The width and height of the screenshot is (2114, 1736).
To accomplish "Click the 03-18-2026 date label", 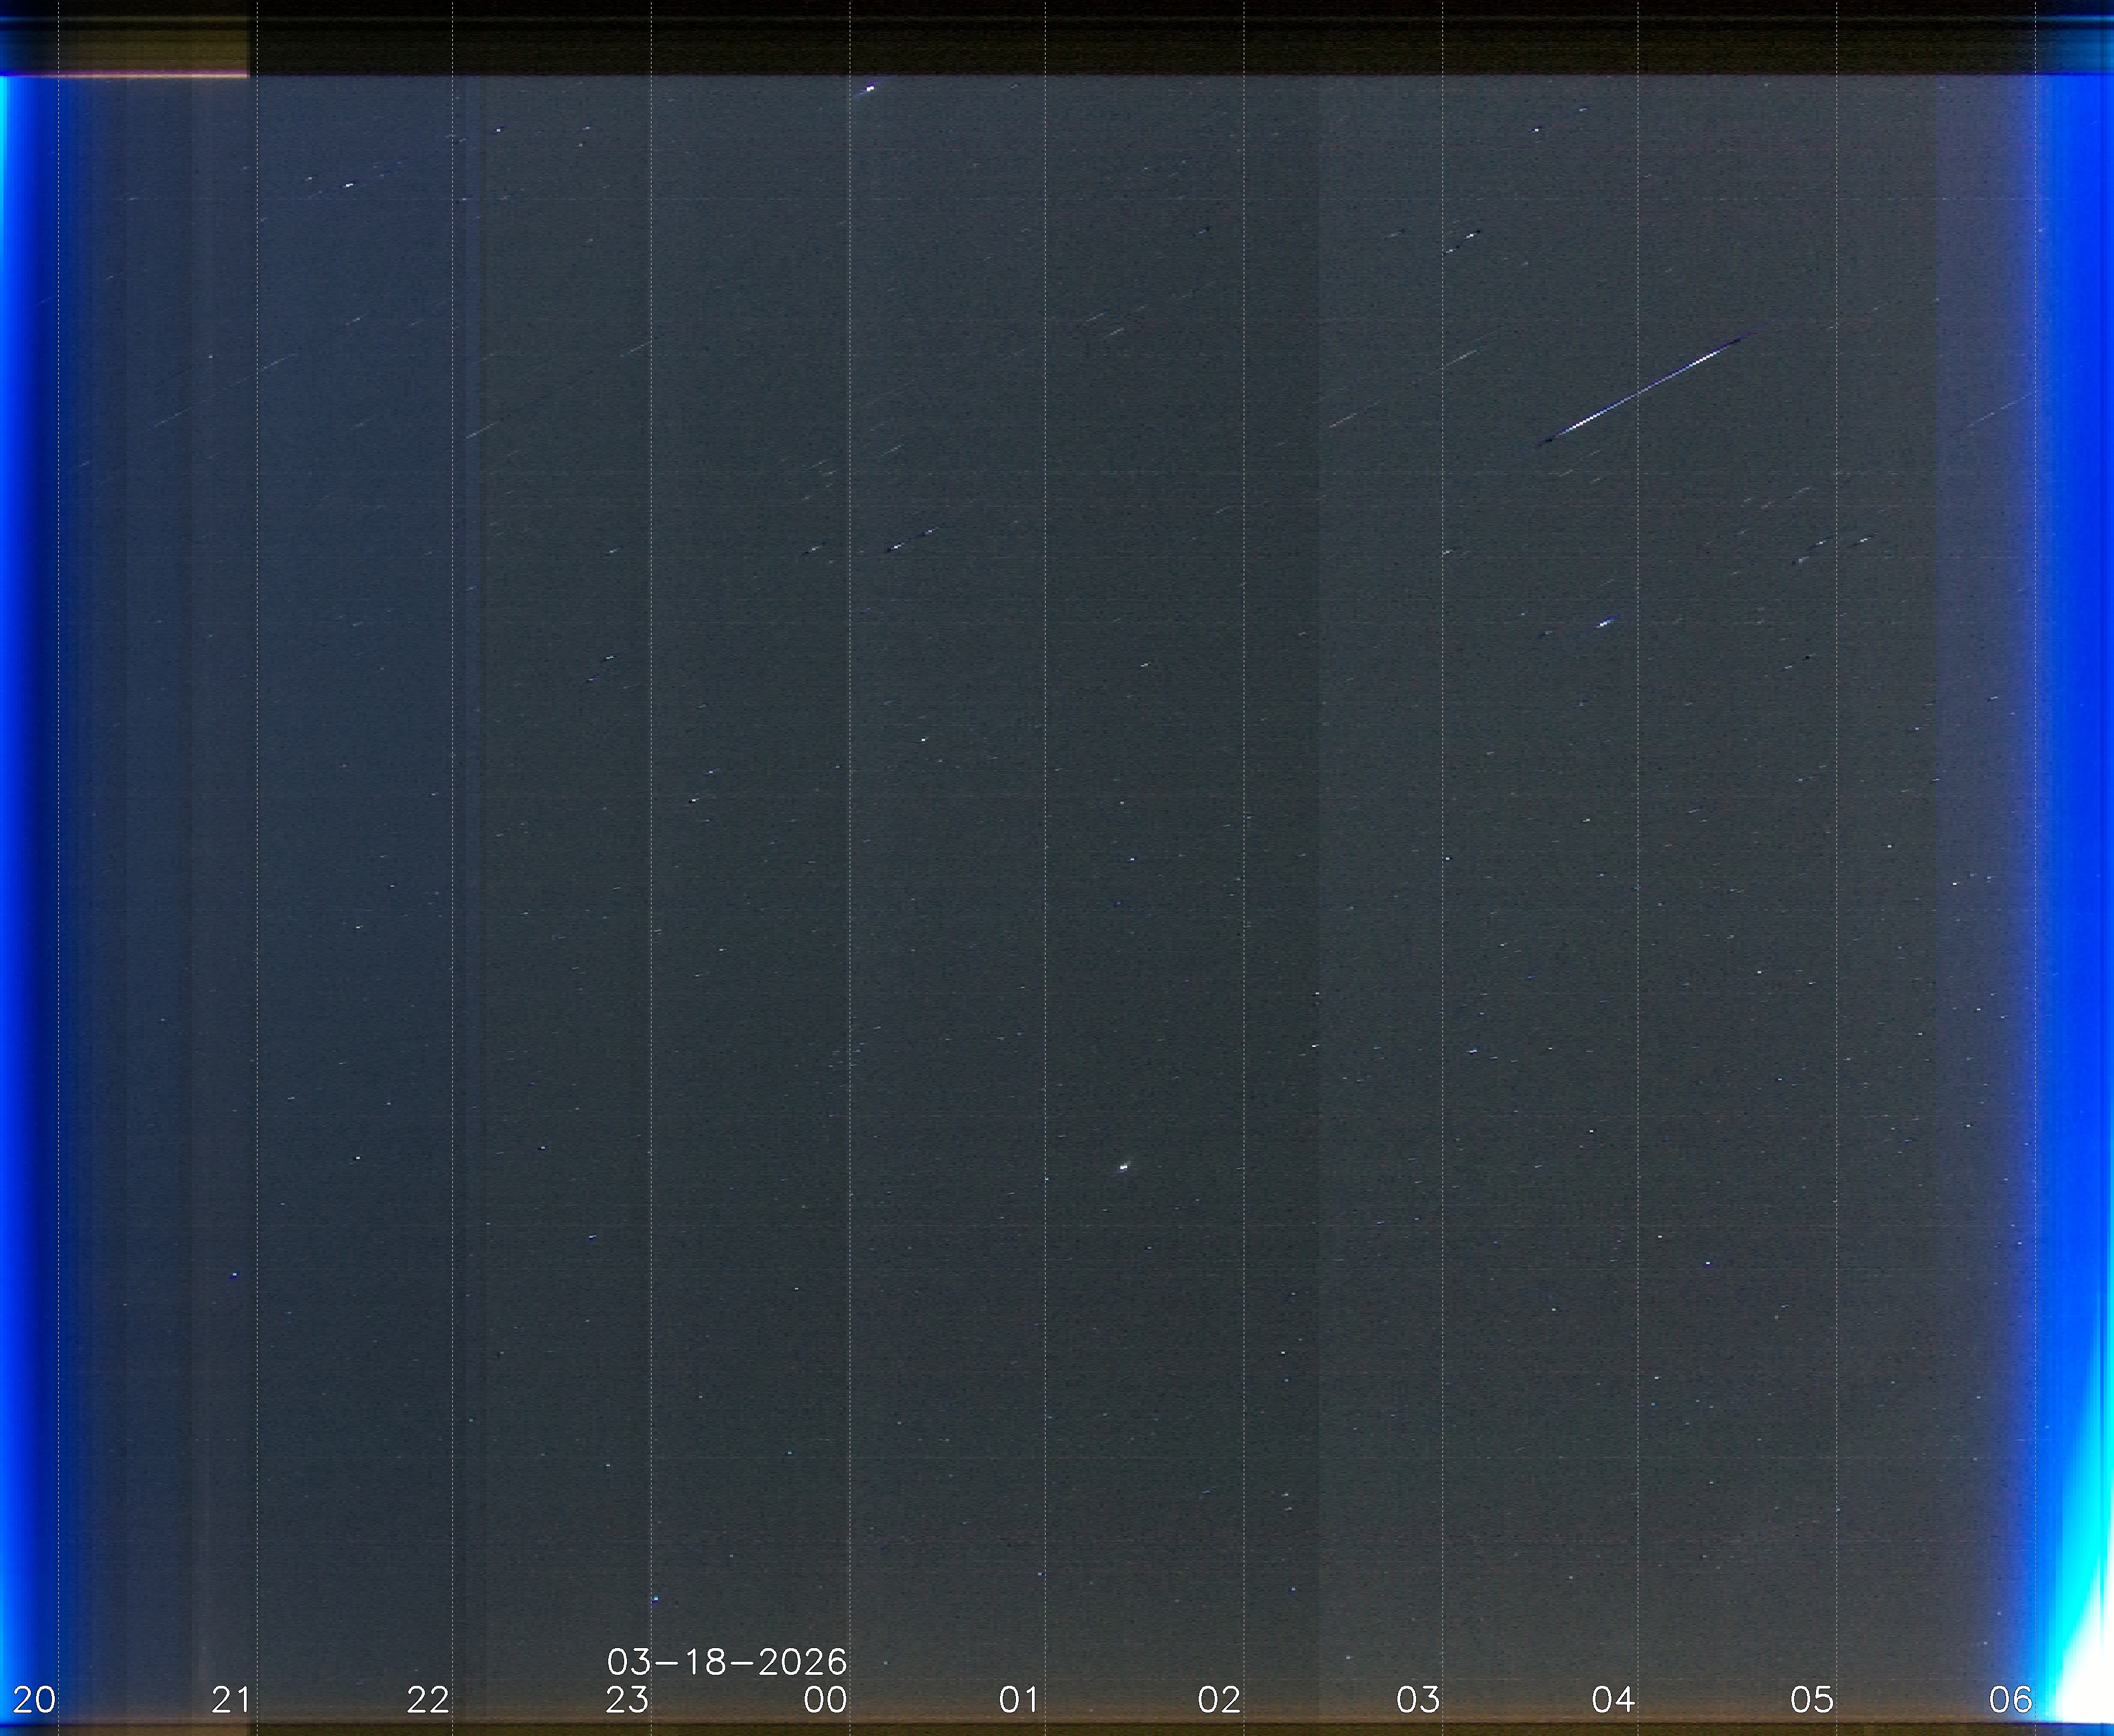I will [727, 1662].
